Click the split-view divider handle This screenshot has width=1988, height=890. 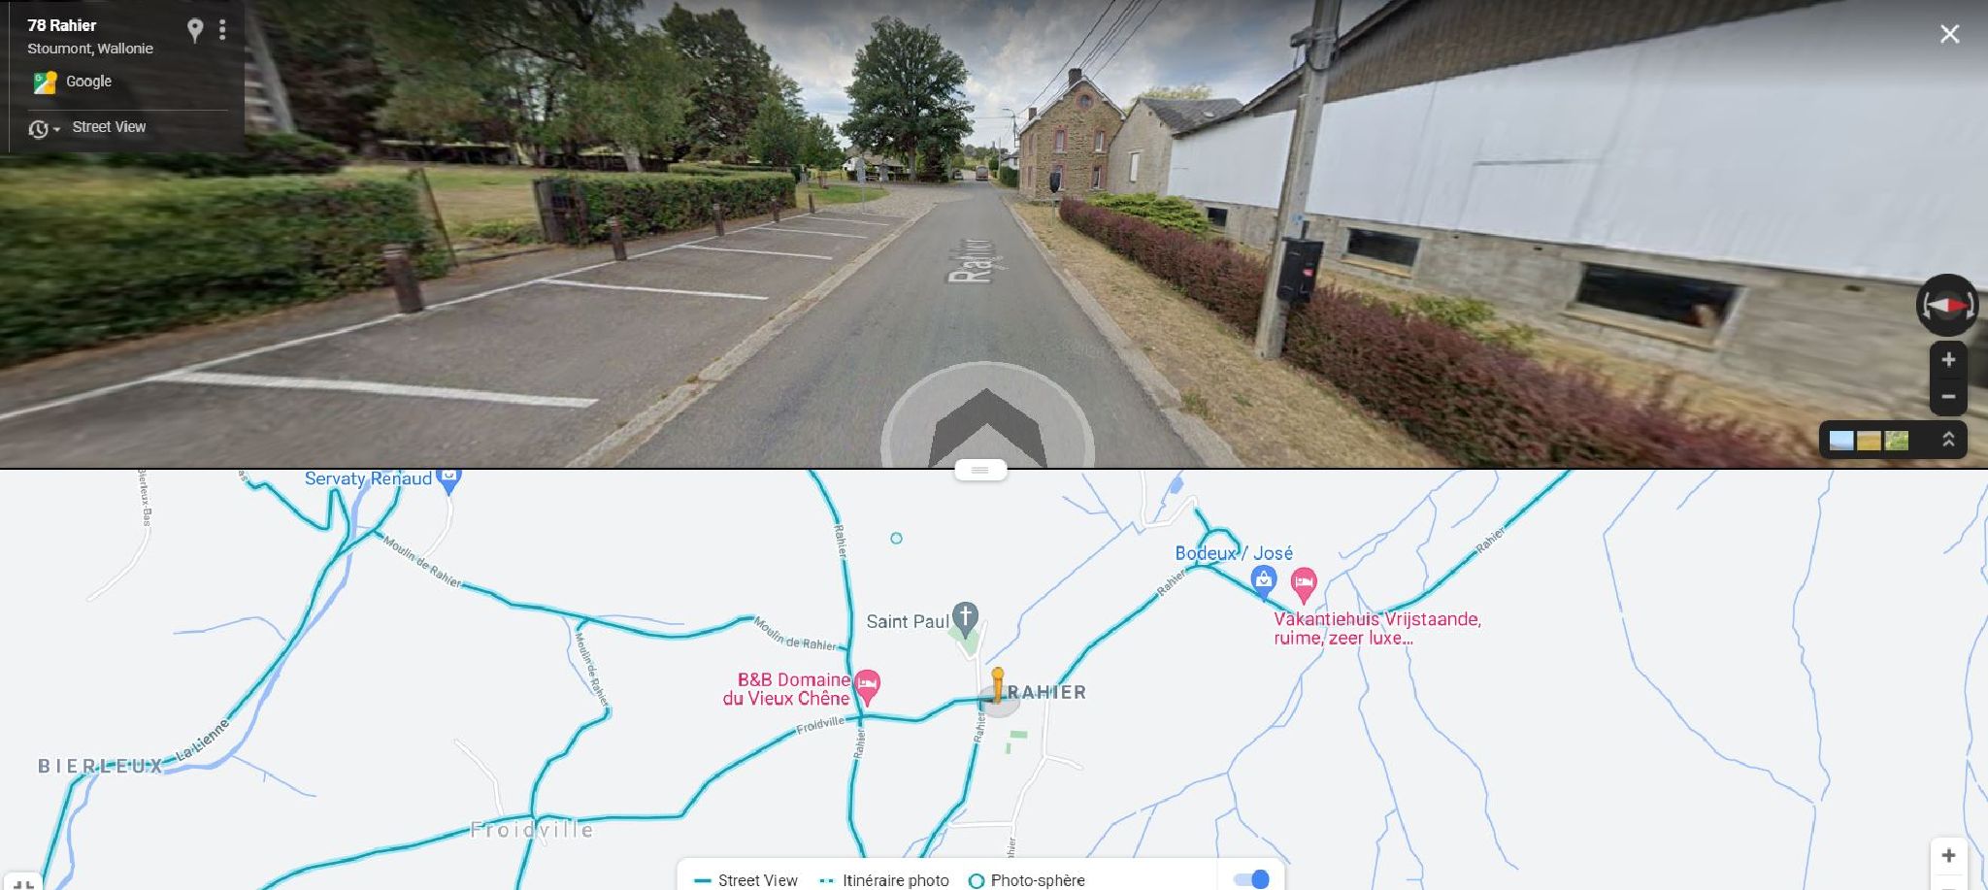pos(980,470)
